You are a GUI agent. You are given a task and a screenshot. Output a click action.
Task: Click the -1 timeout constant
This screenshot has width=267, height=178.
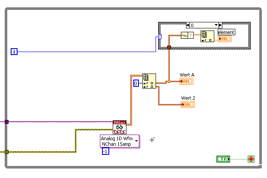105,151
